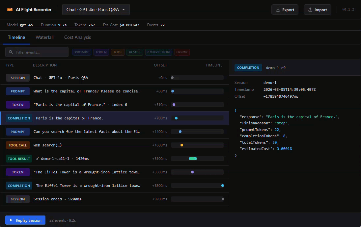Select the Session ended 9200ms row
The width and height of the screenshot is (361, 227).
pyautogui.click(x=114, y=199)
